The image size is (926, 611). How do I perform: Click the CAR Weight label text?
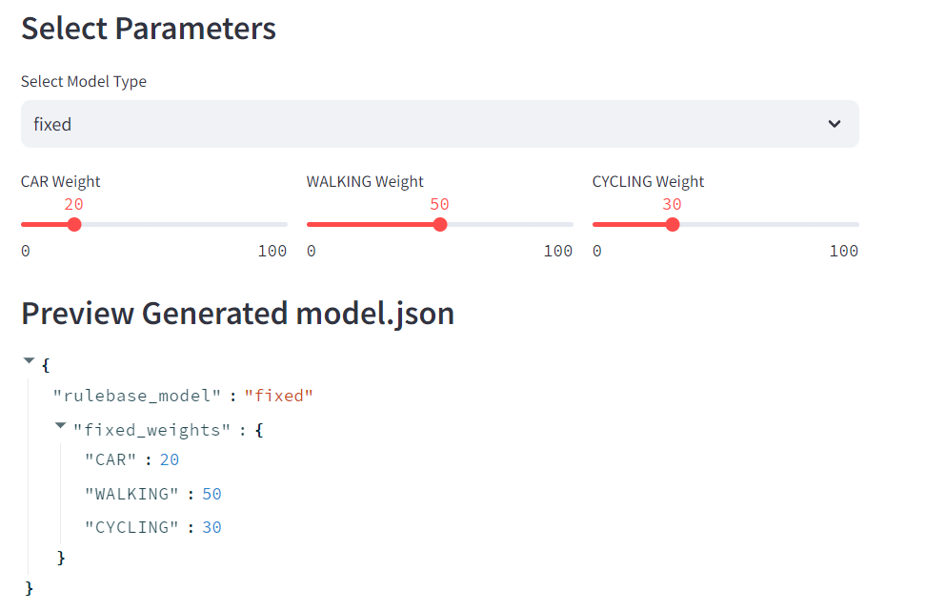(x=61, y=181)
